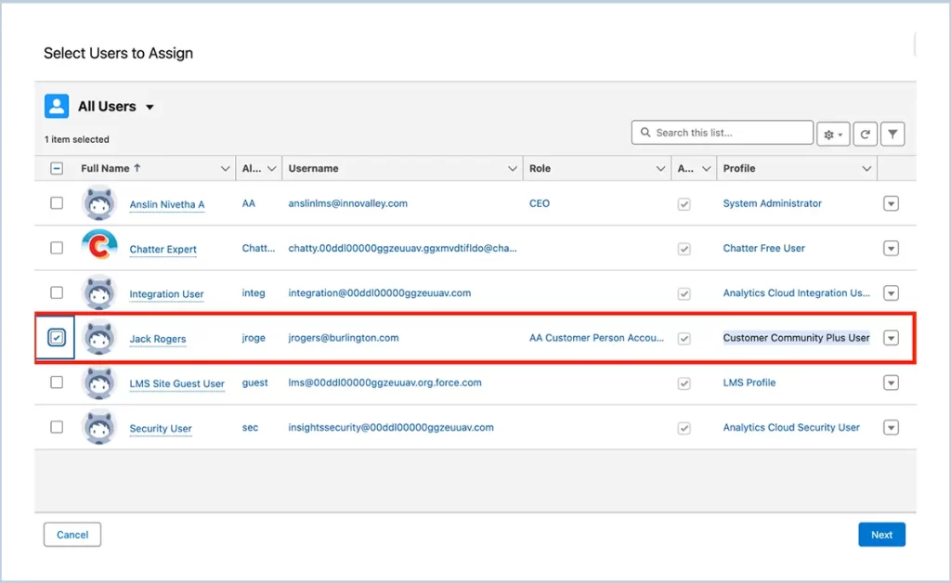This screenshot has width=951, height=583.
Task: Sort by the Username column header
Action: [x=314, y=168]
